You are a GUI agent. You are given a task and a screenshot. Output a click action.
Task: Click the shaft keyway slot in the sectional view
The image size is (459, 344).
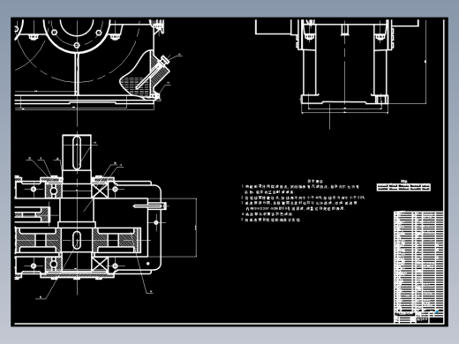tap(77, 153)
